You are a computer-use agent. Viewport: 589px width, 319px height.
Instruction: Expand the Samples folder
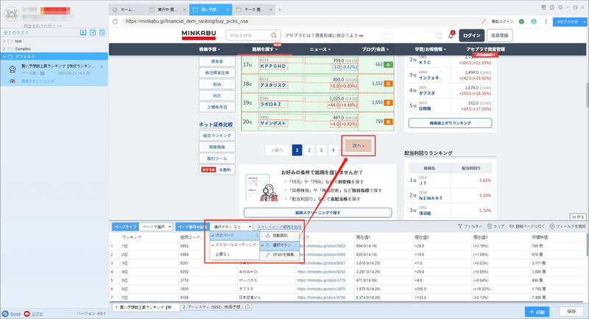[4, 49]
